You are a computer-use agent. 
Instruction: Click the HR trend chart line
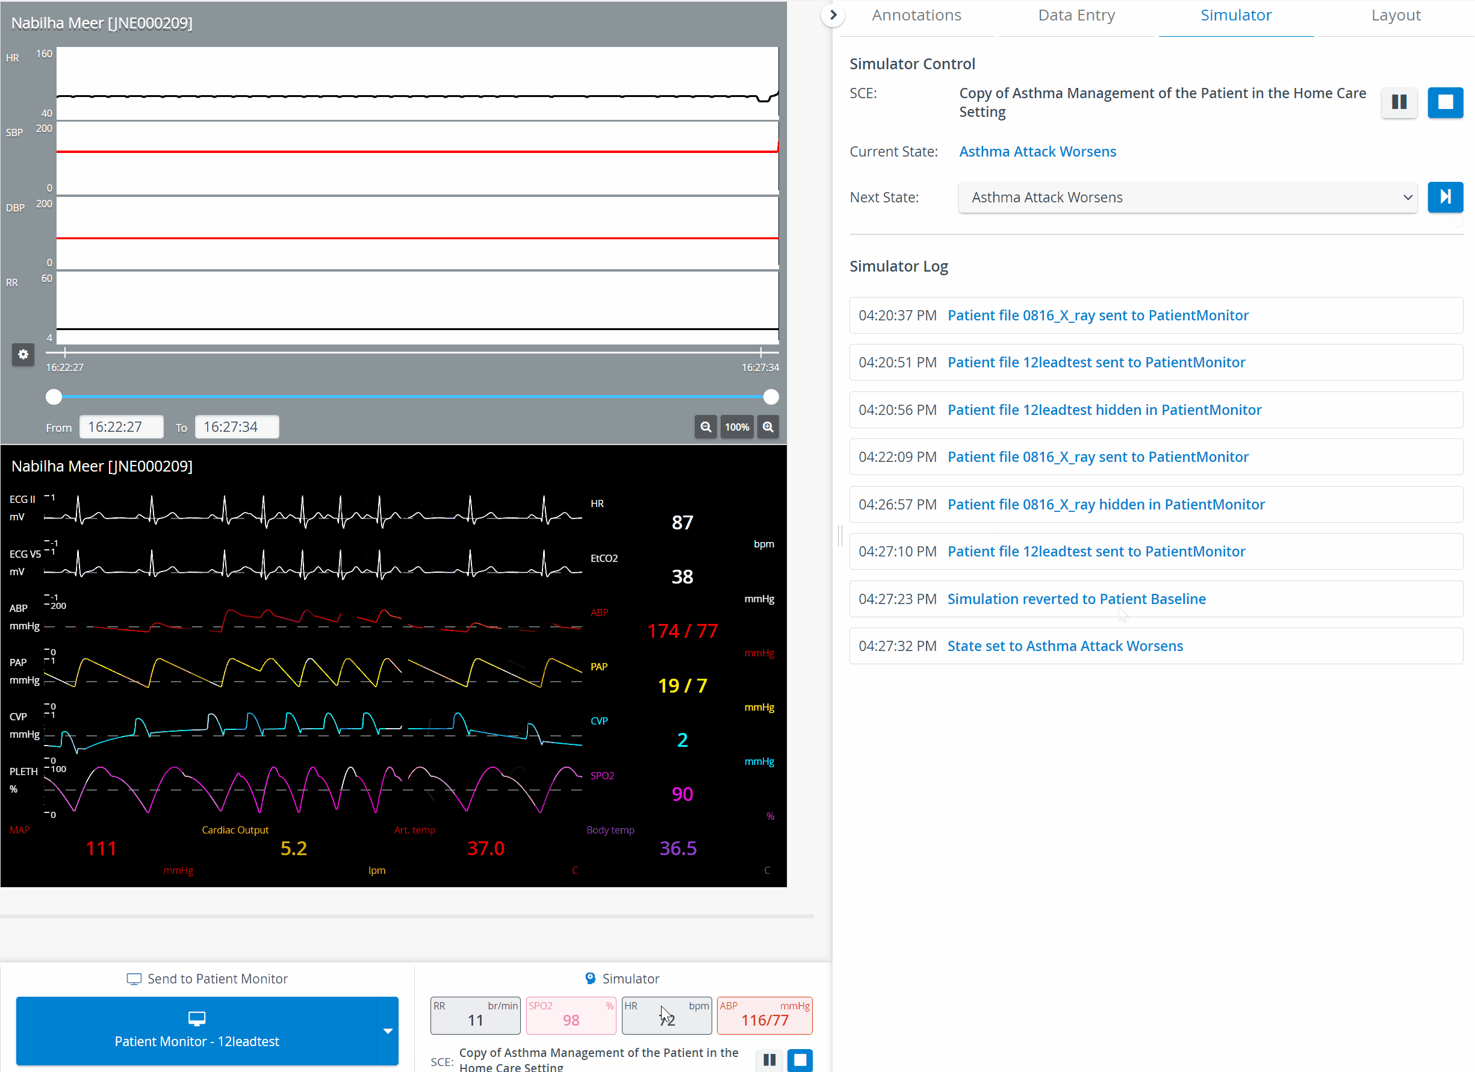point(417,96)
